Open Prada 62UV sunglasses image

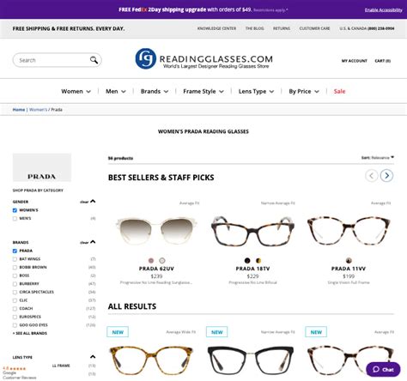[156, 231]
